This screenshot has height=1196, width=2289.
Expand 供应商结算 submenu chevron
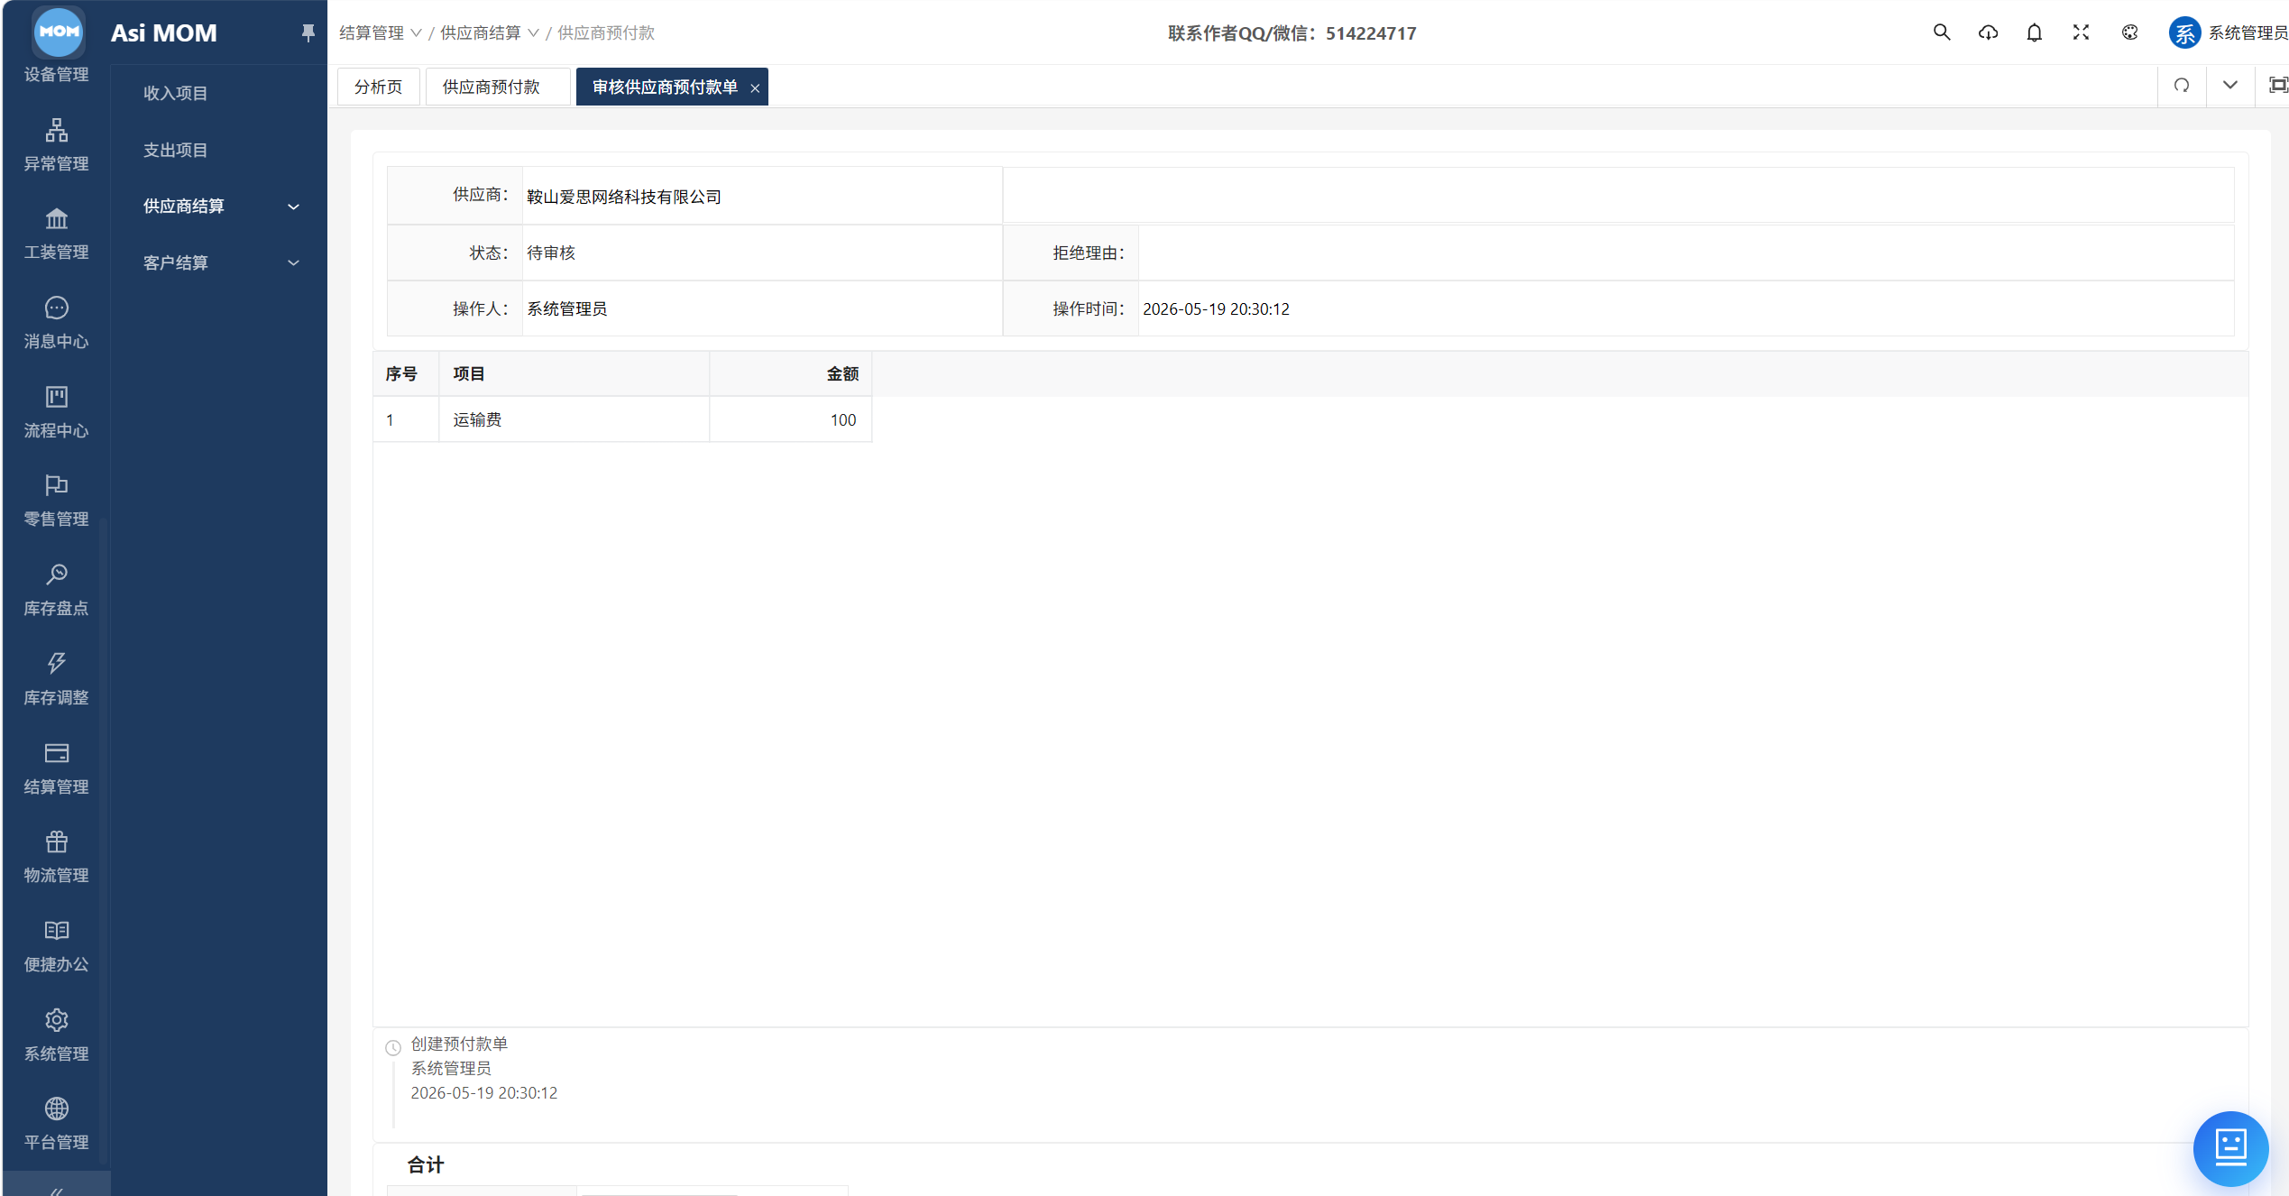[x=293, y=207]
